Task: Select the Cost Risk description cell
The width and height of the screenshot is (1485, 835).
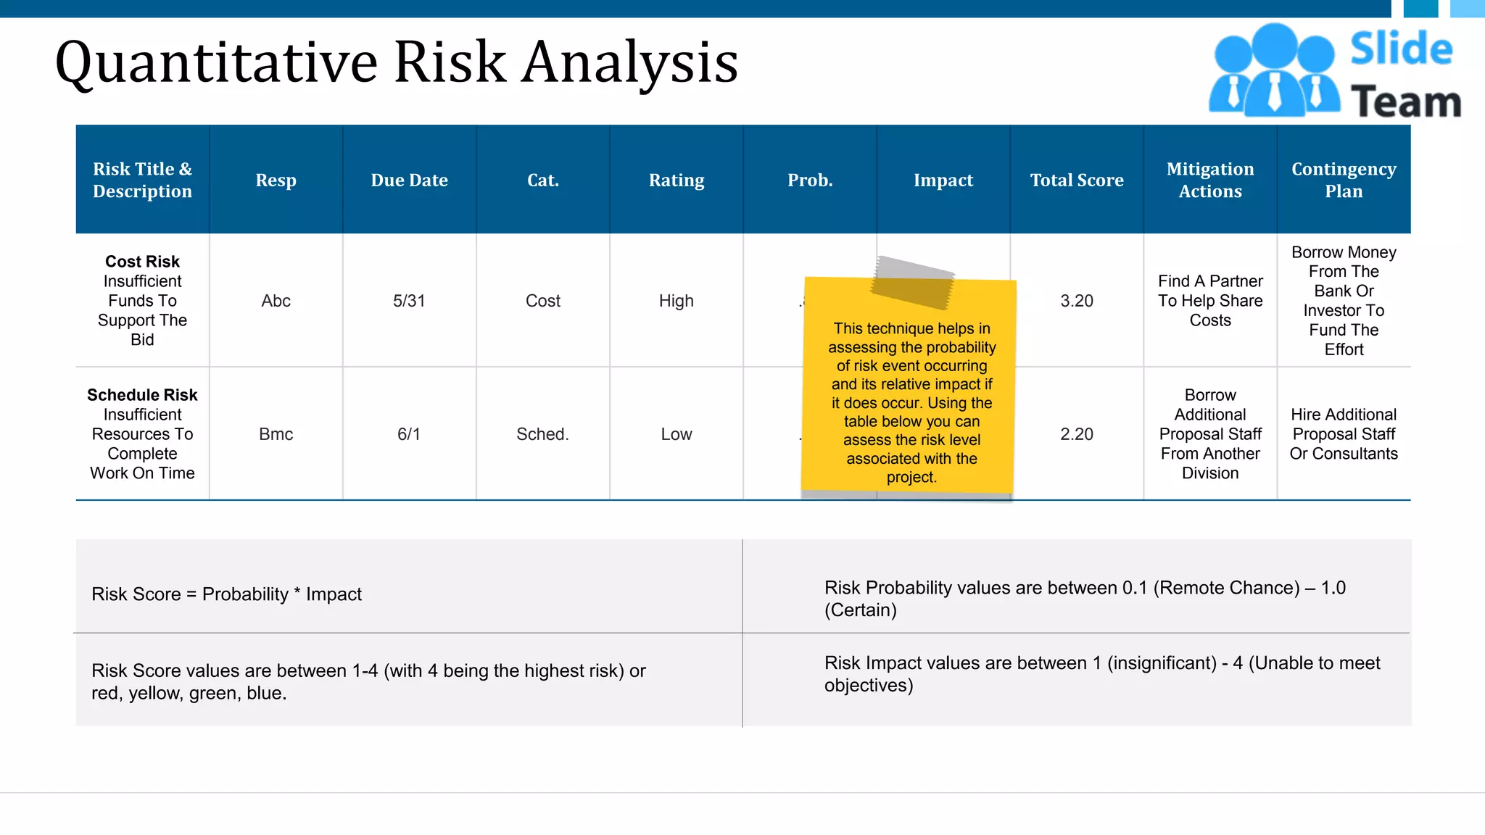Action: tap(143, 300)
